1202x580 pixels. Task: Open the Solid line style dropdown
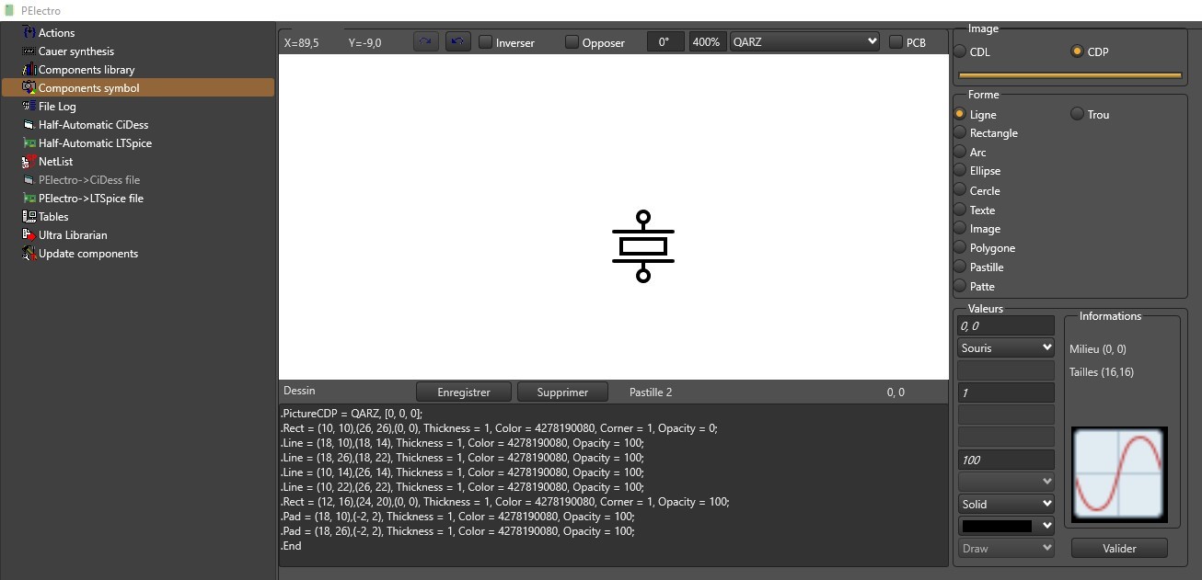1005,505
